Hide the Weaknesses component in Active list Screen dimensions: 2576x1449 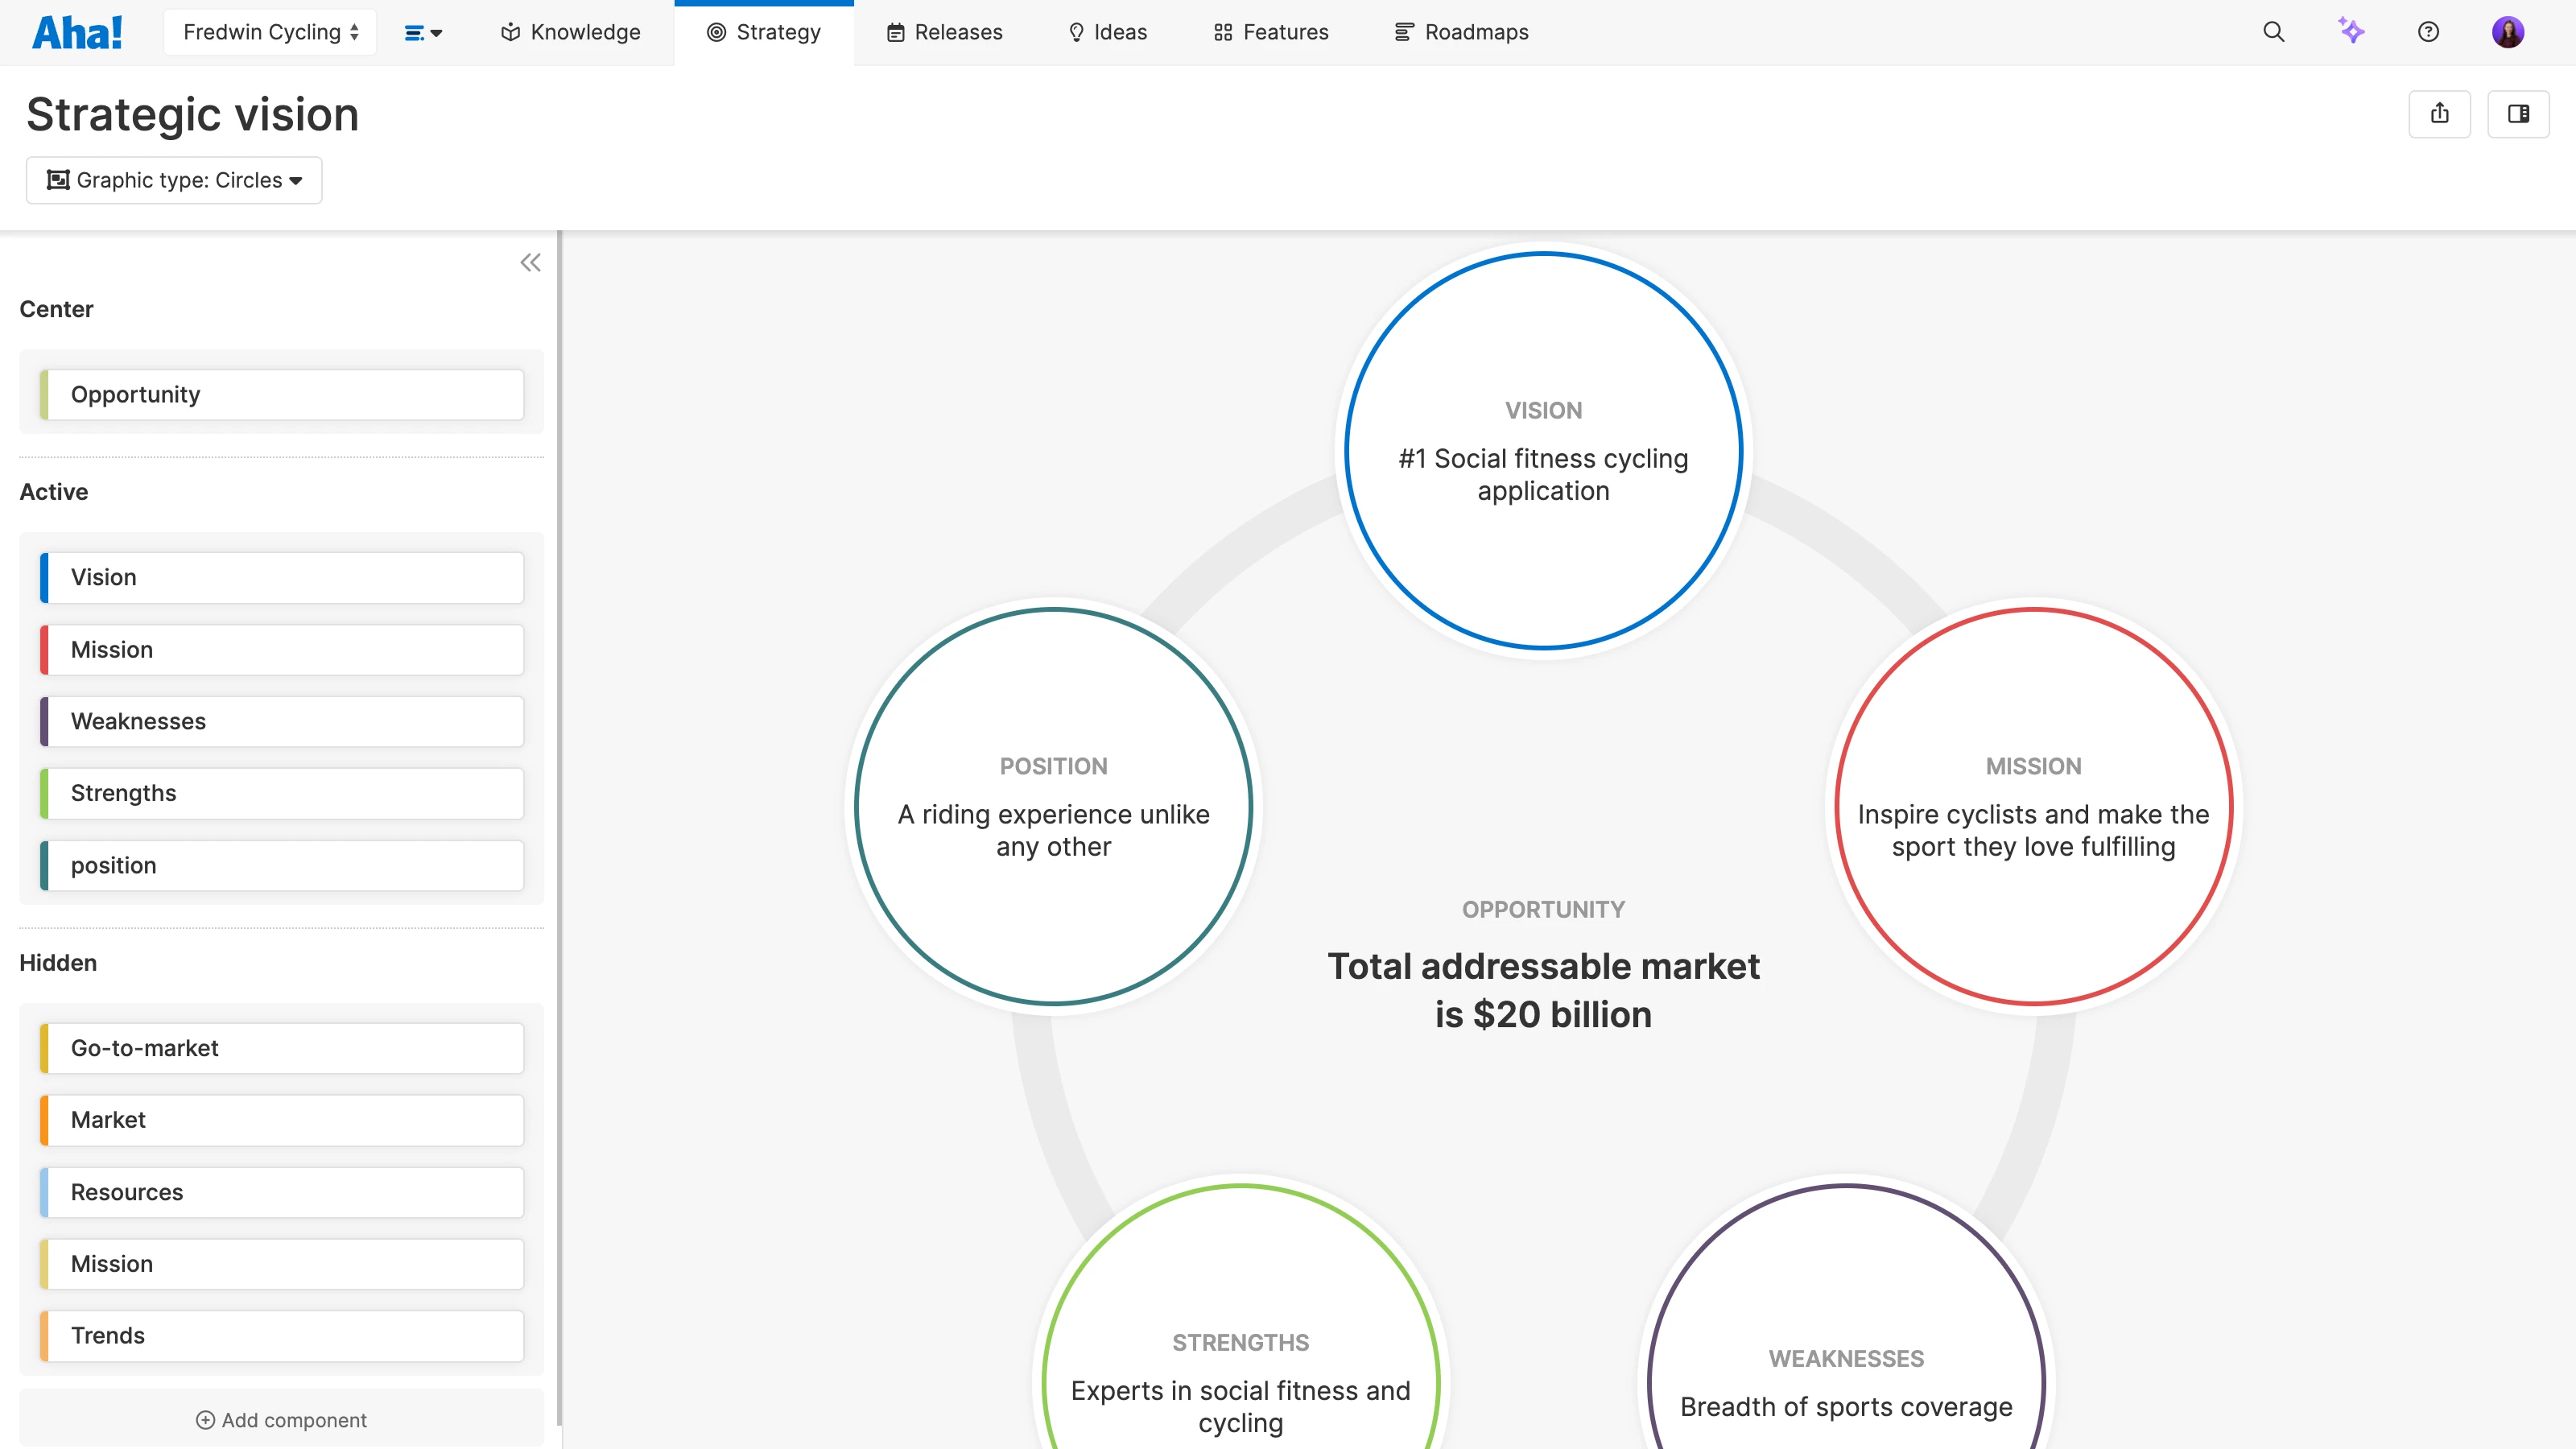pos(281,721)
